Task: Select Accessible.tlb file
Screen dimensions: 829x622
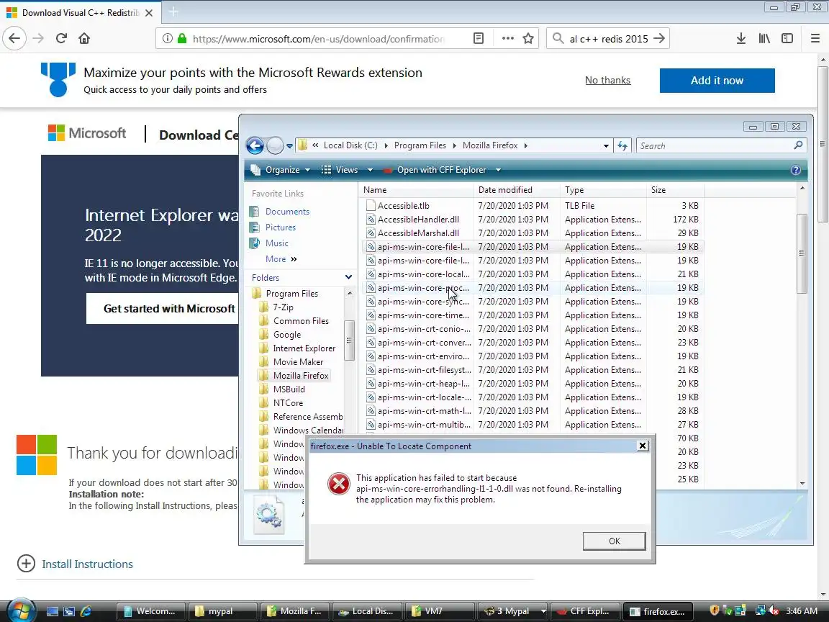Action: click(404, 206)
